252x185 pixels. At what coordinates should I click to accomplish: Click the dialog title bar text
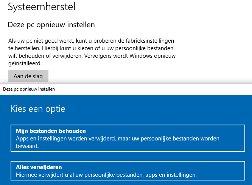29,89
